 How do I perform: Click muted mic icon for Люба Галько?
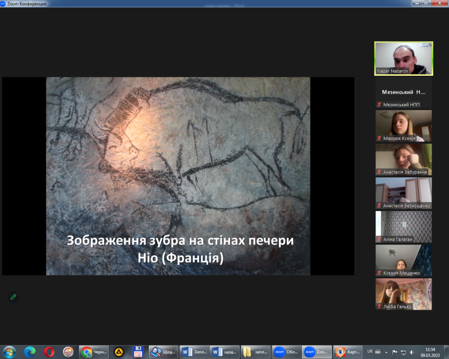click(x=379, y=306)
